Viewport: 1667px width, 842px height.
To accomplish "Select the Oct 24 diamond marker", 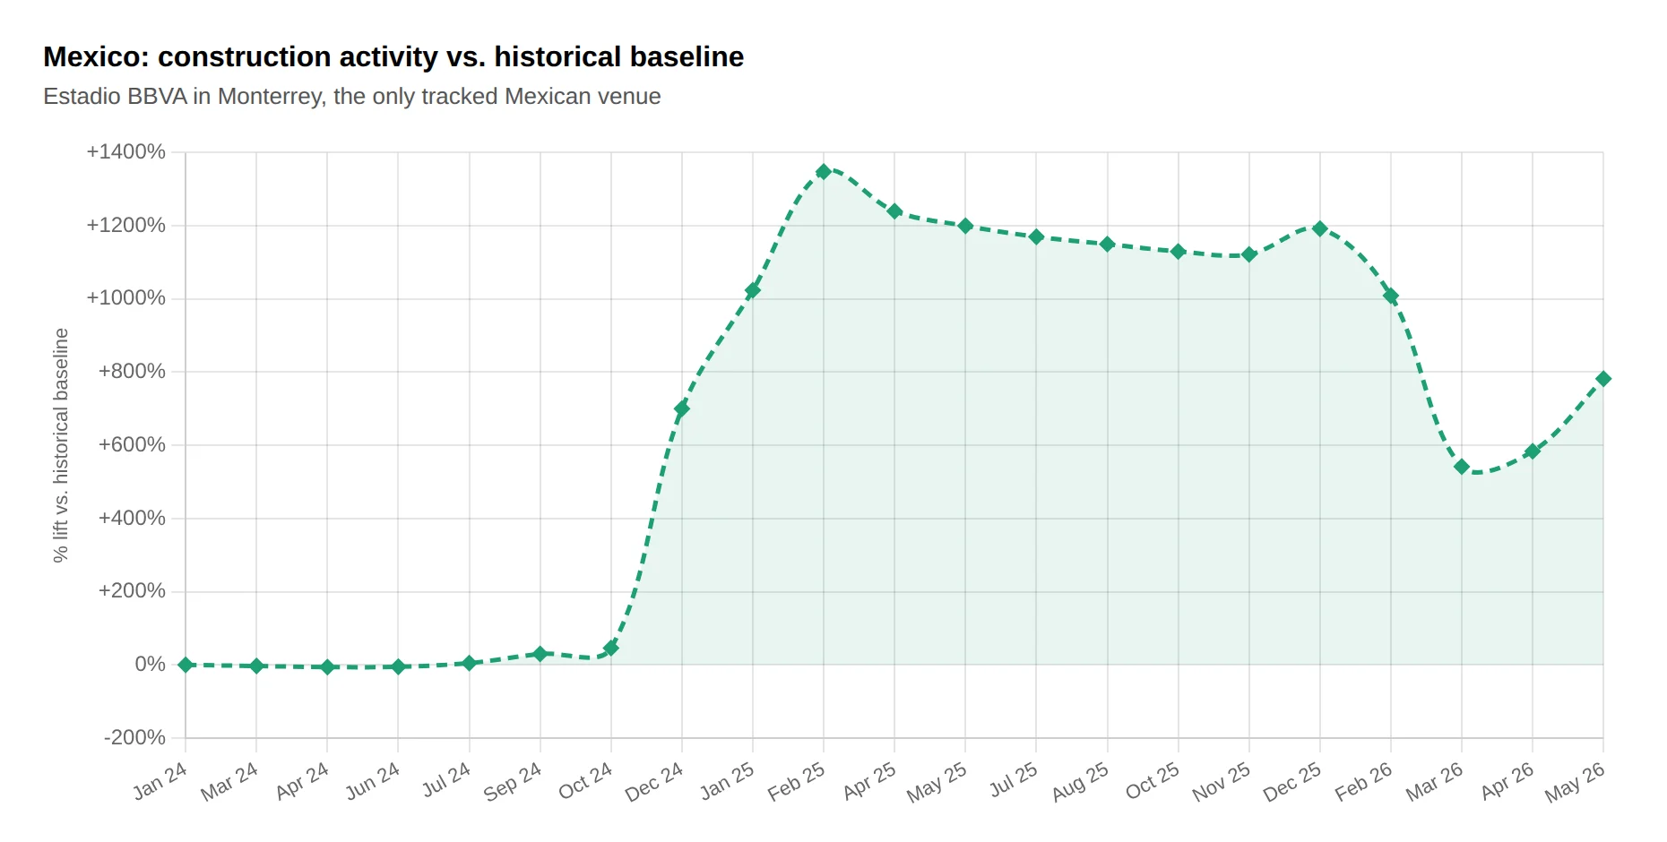I will [x=611, y=648].
